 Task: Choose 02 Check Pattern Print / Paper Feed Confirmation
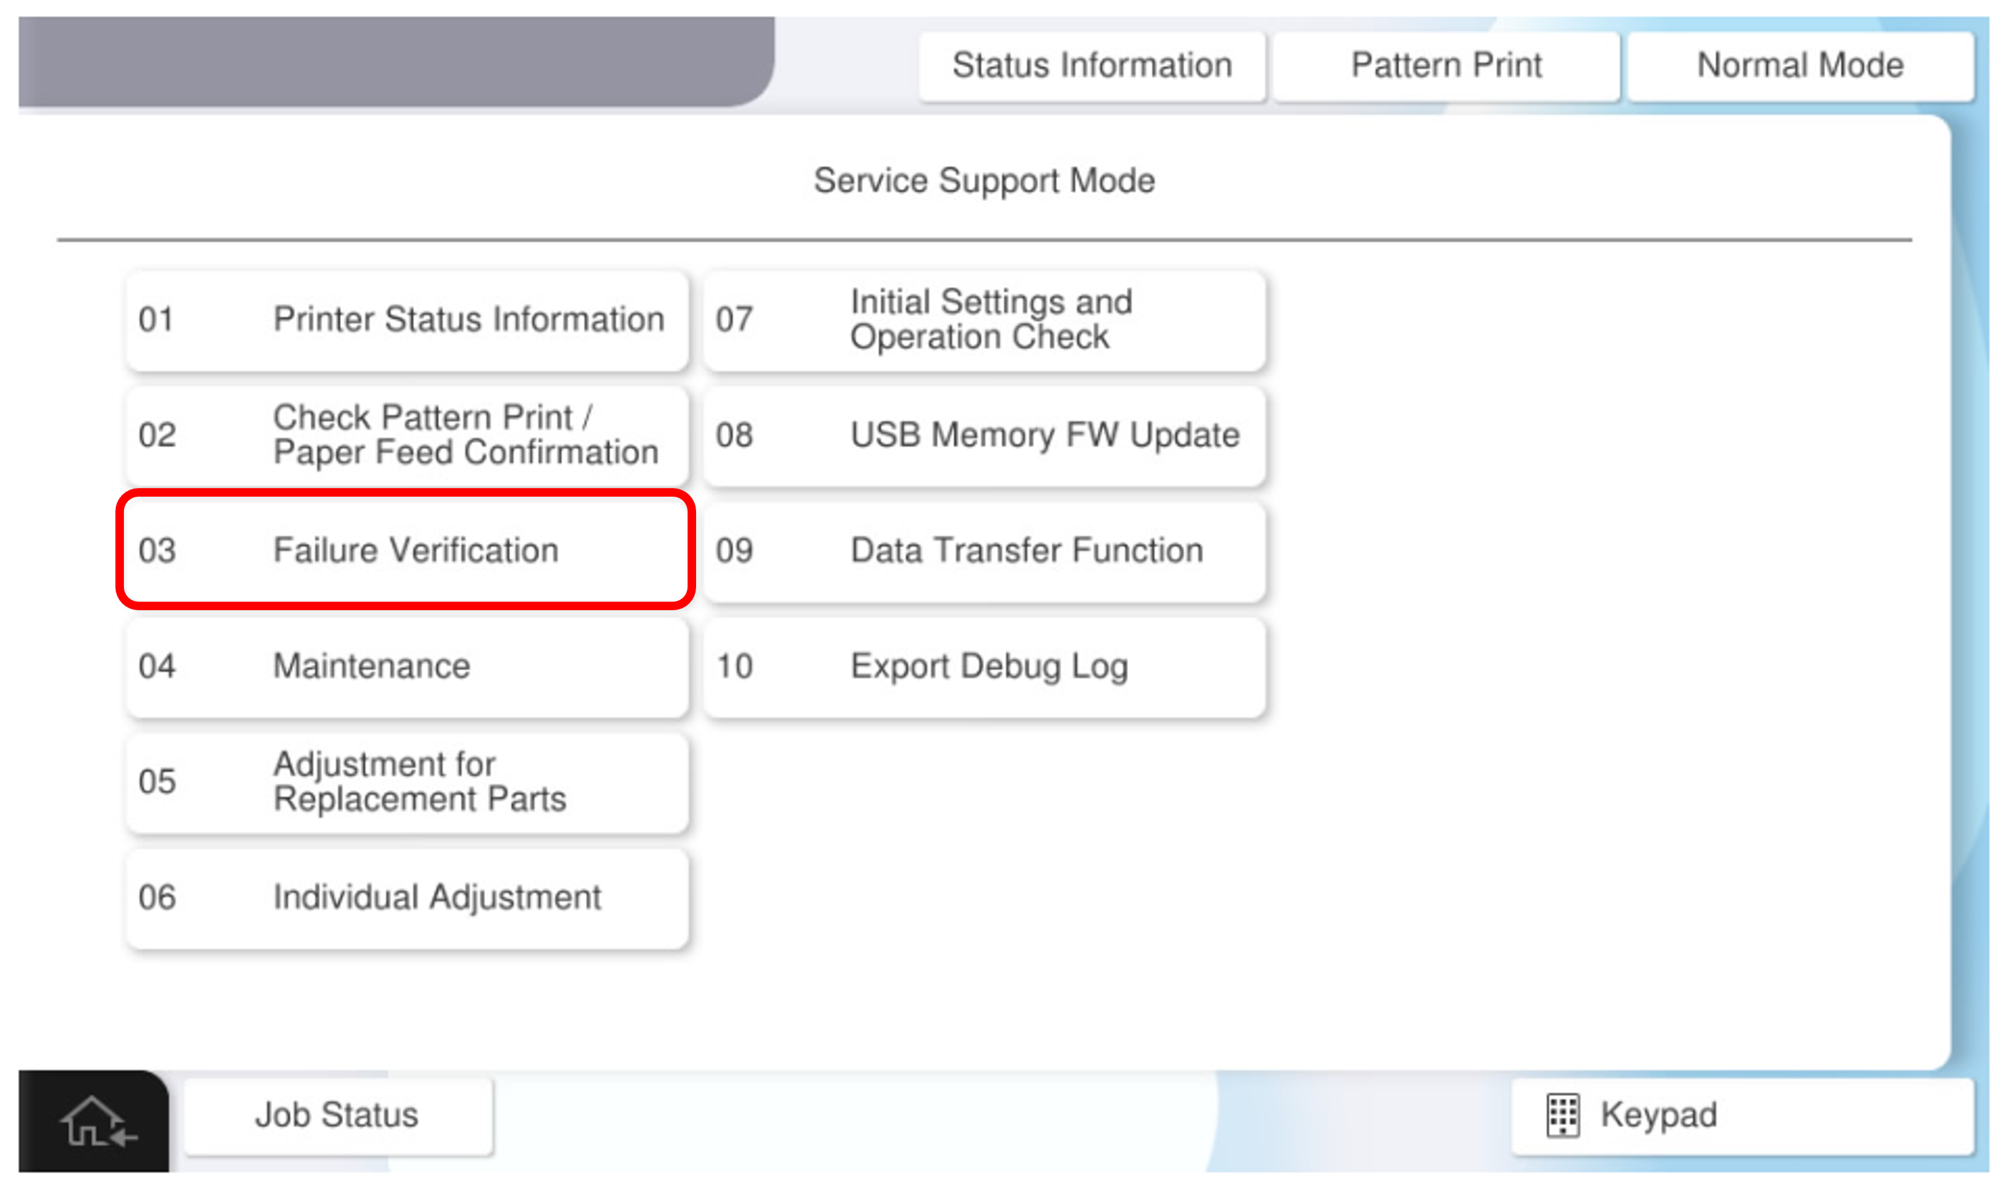point(406,435)
